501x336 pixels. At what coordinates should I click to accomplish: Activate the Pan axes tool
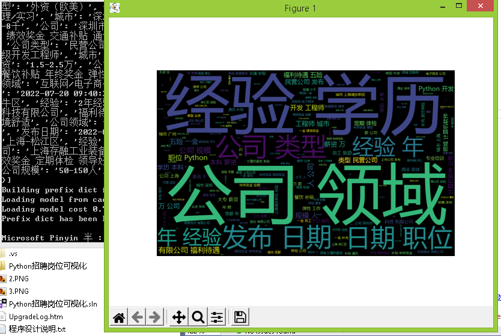[179, 317]
